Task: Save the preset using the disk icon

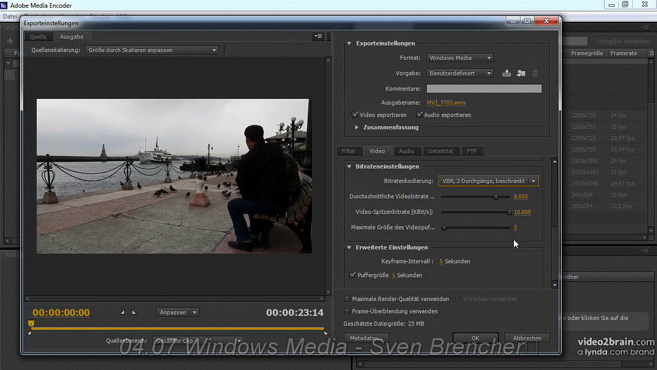Action: coord(507,73)
